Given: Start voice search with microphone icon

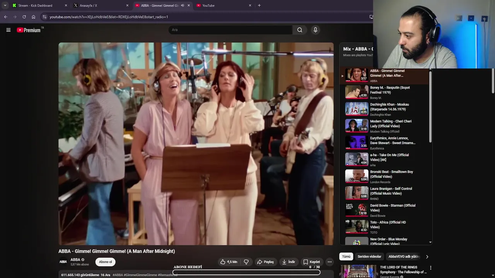Looking at the screenshot, I should point(316,30).
